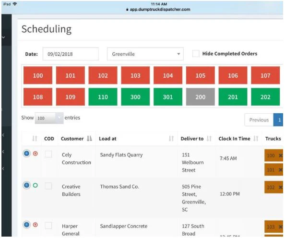Click the Previous pagination button
285x239 pixels.
coord(259,120)
